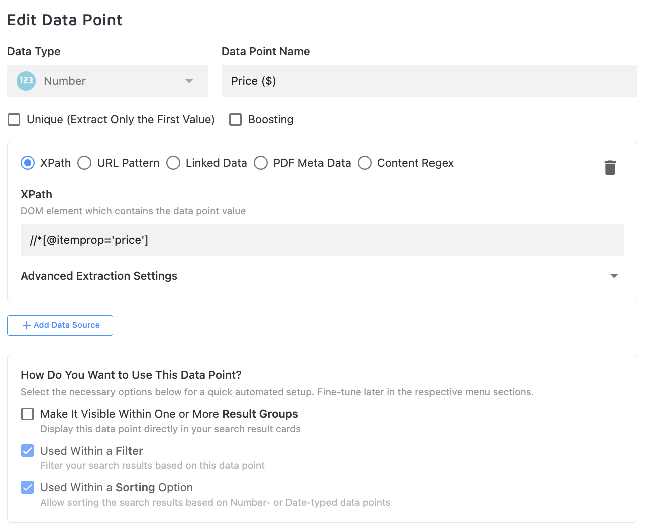Screen dimensions: 646x532
Task: Uncheck Used Within a Filter
Action: (28, 451)
